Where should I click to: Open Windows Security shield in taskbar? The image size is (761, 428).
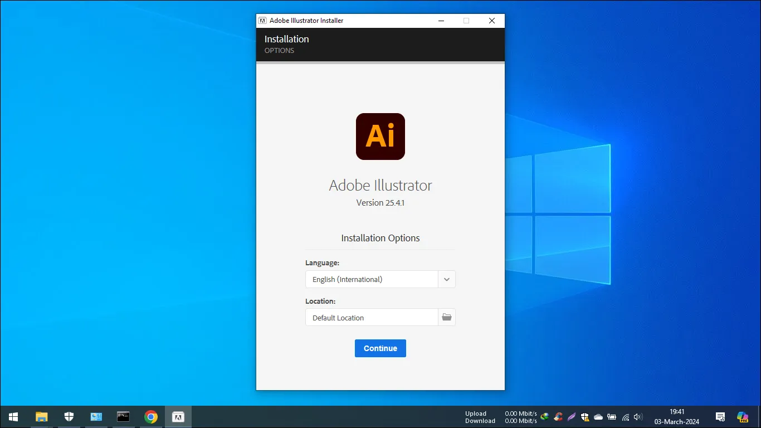coord(69,417)
